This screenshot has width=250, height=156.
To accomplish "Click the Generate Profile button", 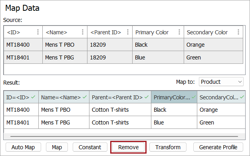I will [218, 147].
